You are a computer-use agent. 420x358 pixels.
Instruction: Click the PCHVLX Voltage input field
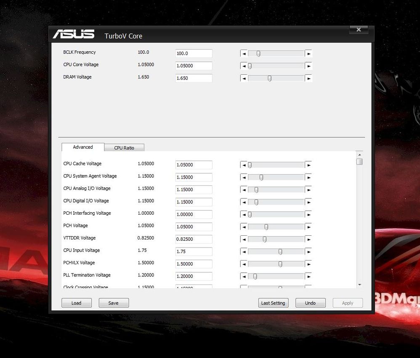(x=194, y=264)
